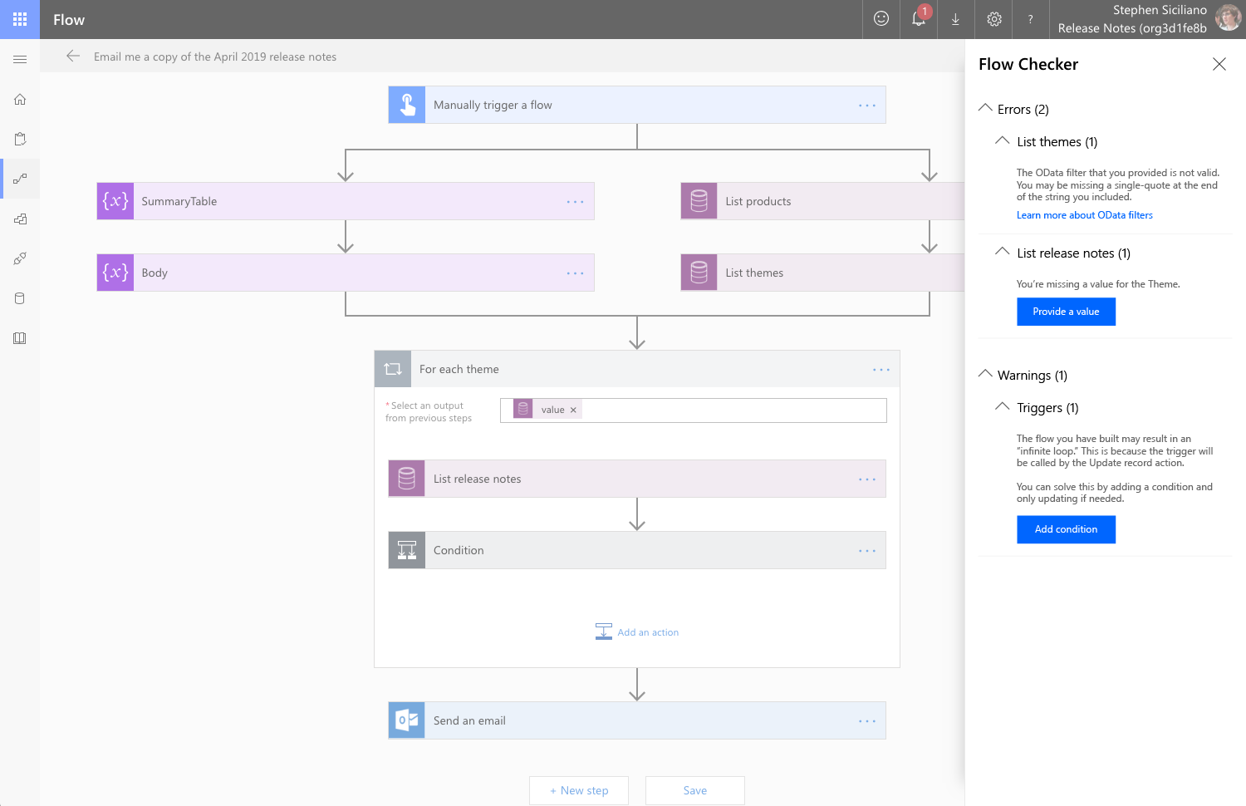
Task: Select My flows in the left sidebar
Action: (19, 178)
